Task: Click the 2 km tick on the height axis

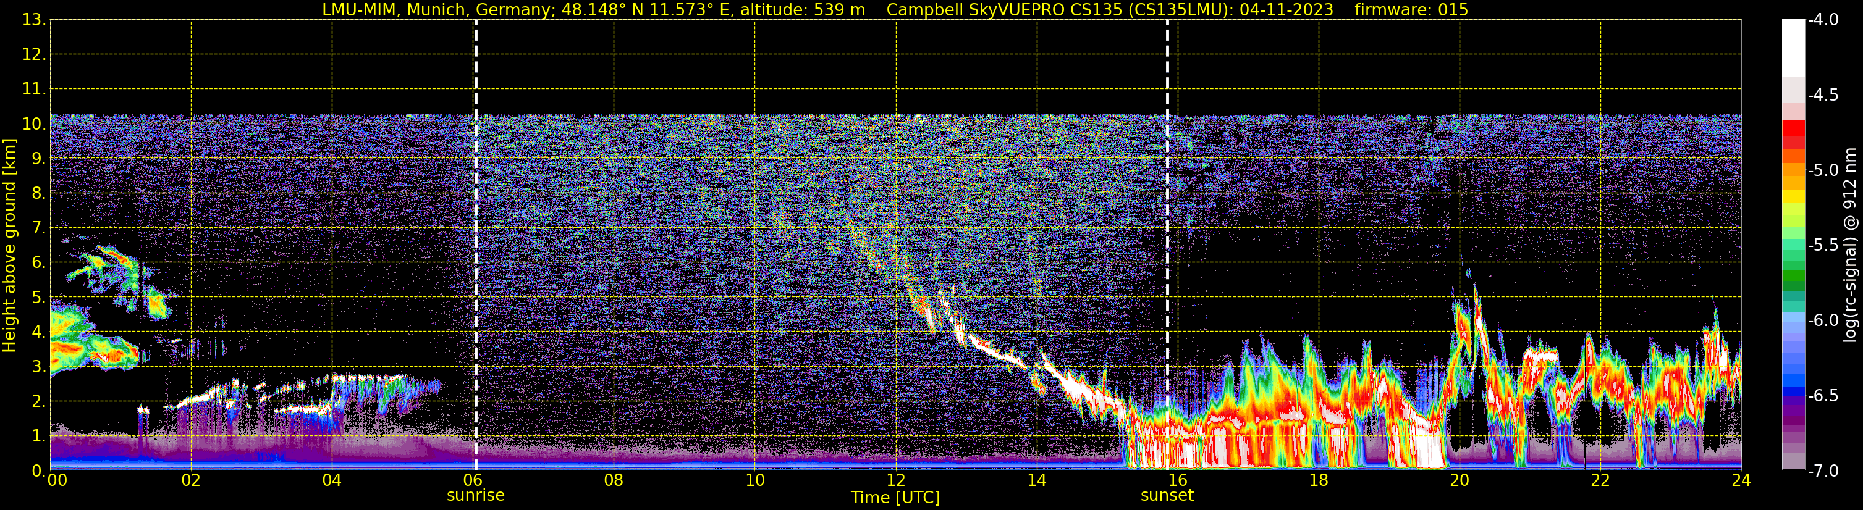Action: click(38, 402)
